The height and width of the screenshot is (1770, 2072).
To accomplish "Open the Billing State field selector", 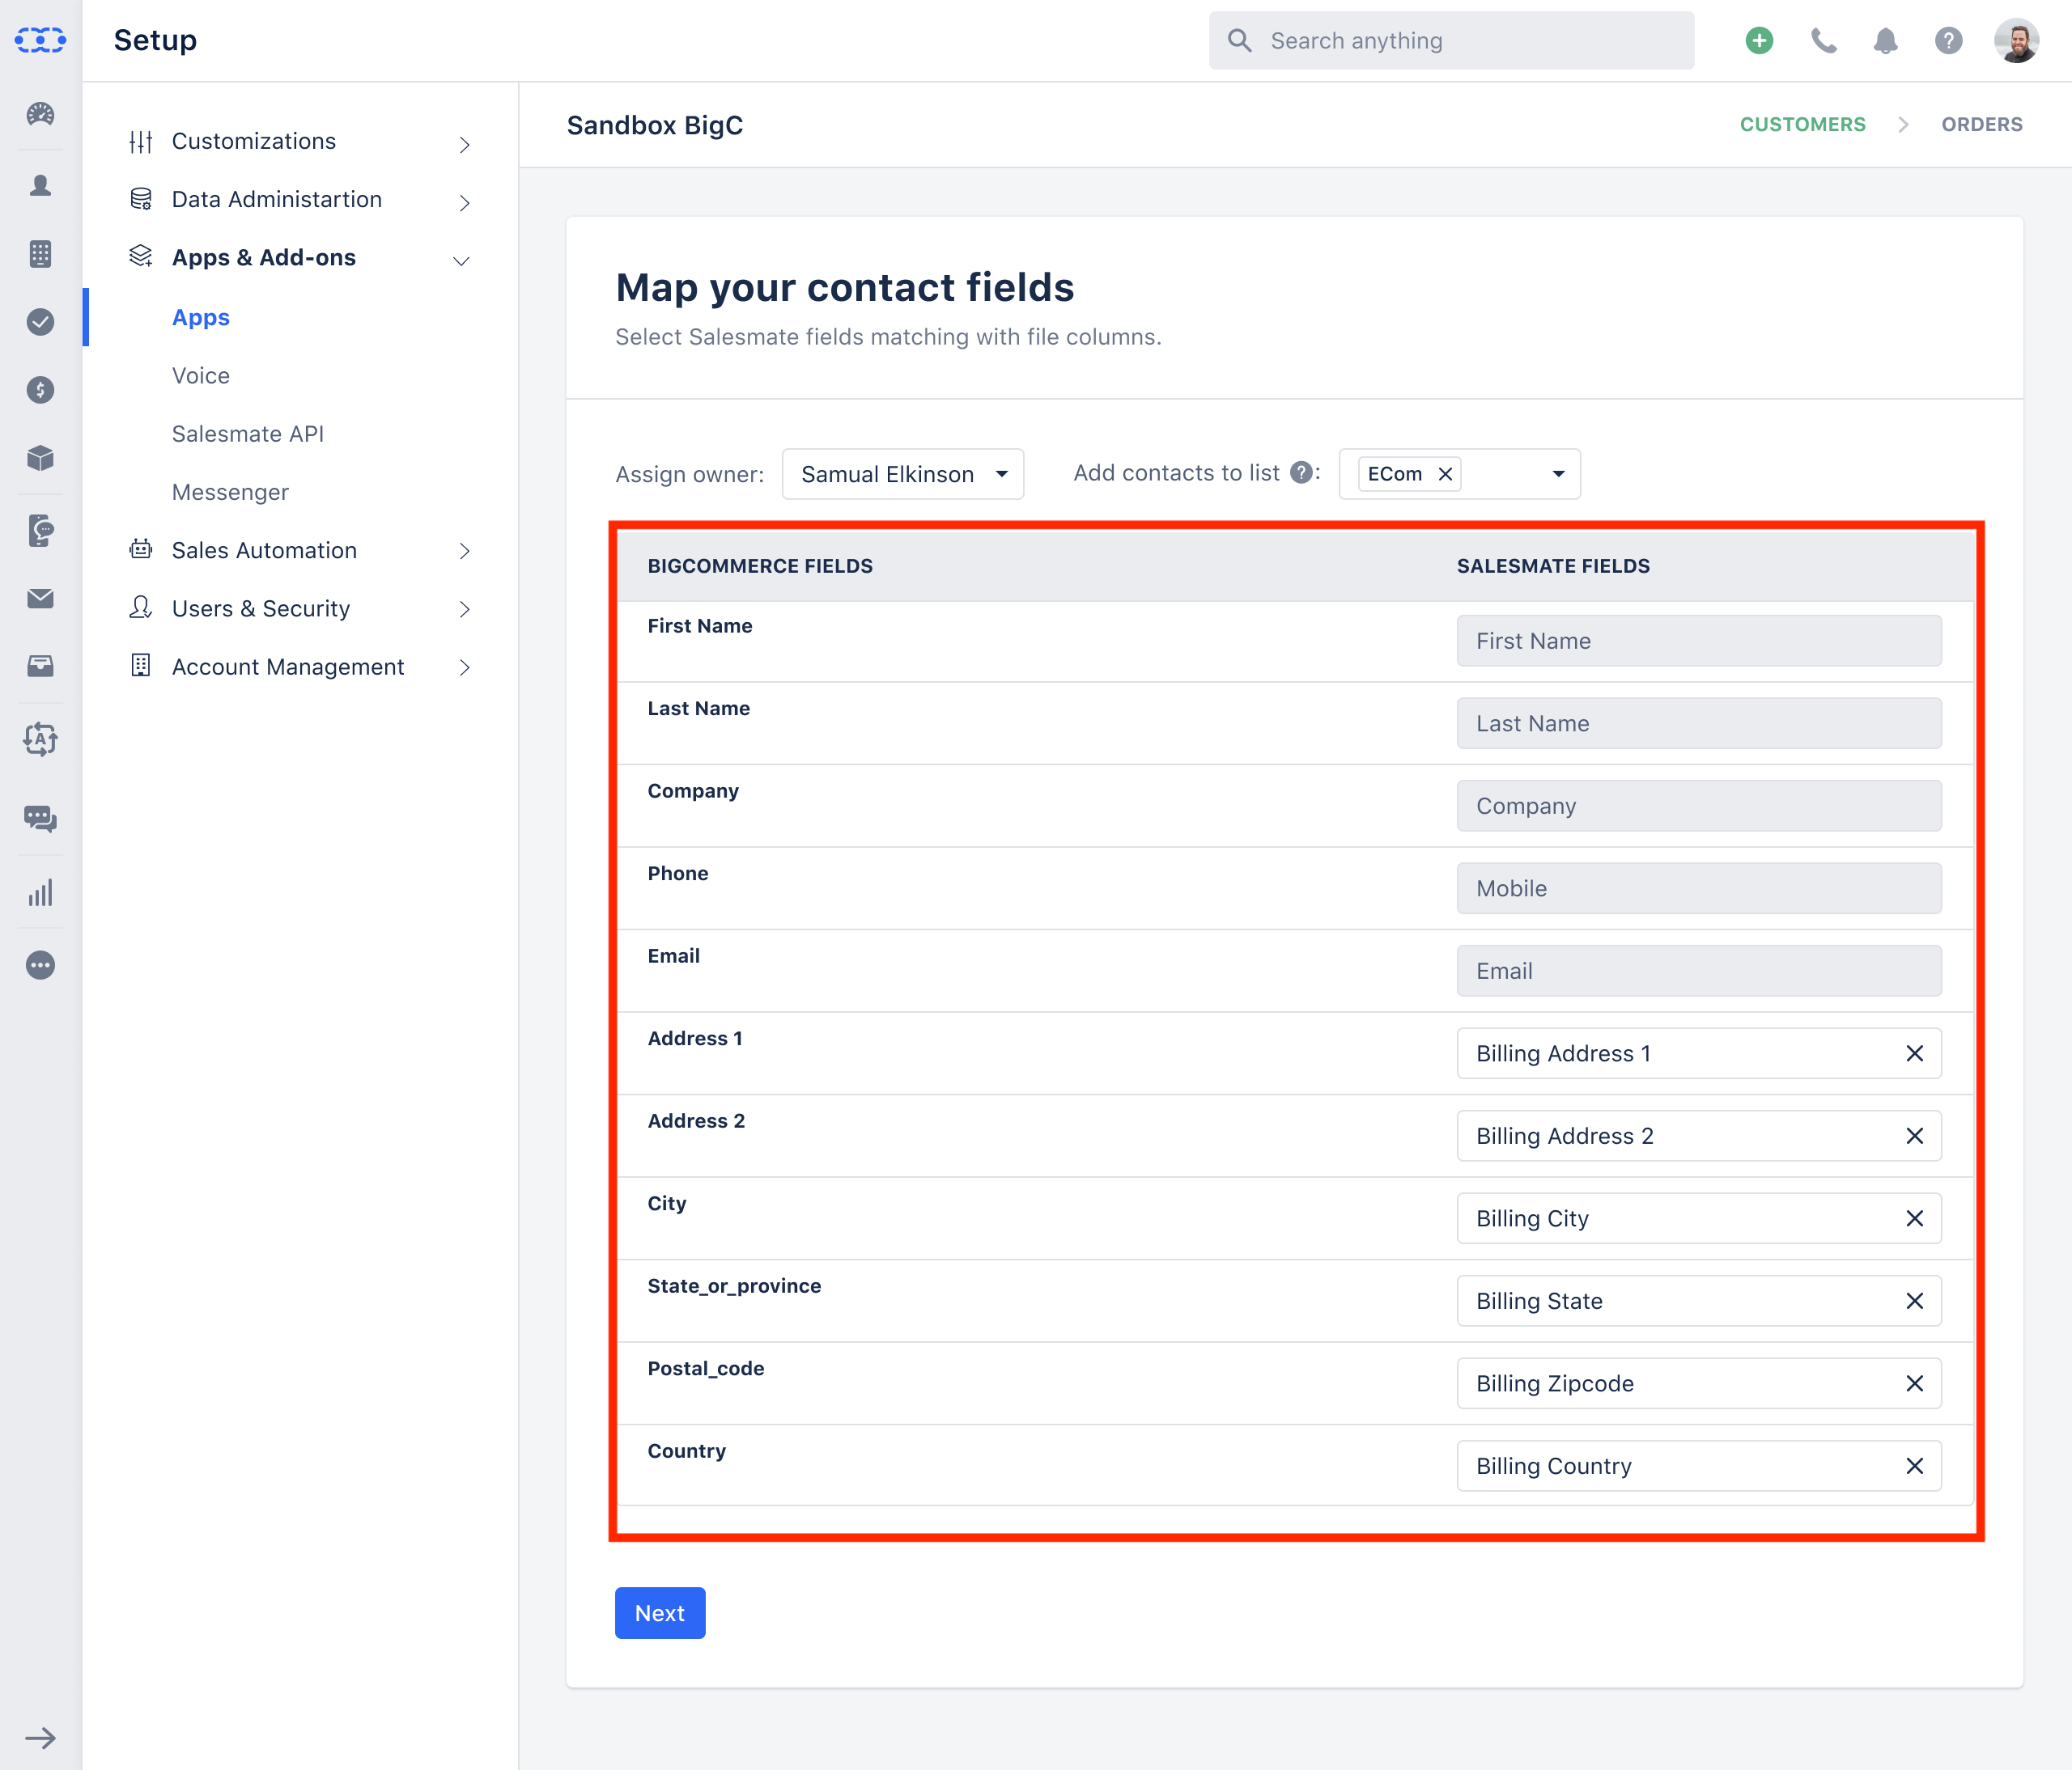I will click(1699, 1302).
